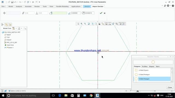
Task: Click the rotation angle field showing 0.000000
Action: 76,13
